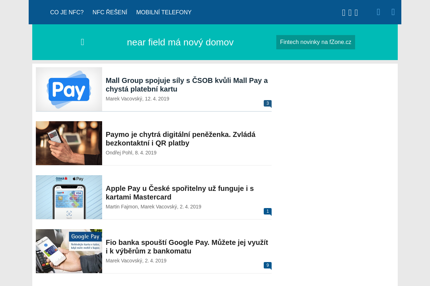Open the Mall Group spojuje síly article headline
Screen dimensions: 430x286
pos(187,85)
